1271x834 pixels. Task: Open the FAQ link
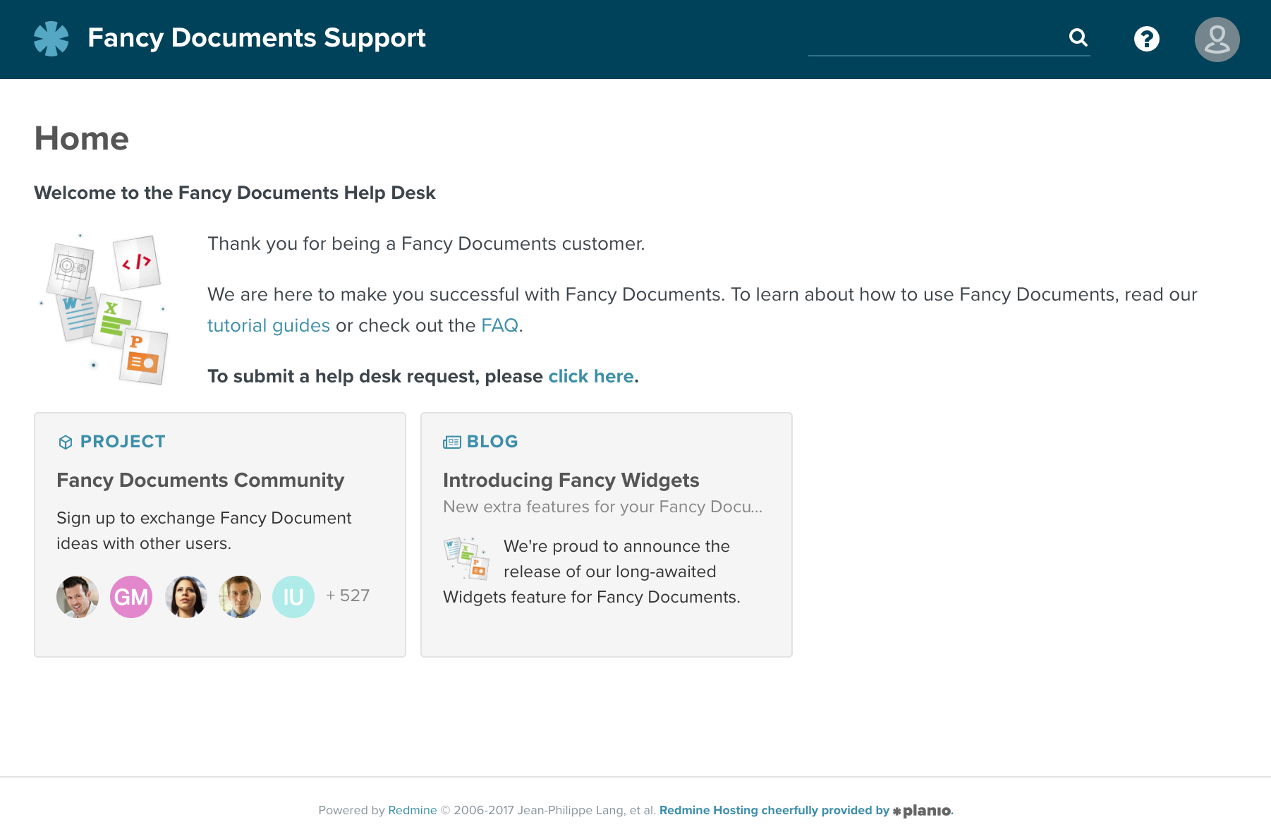coord(500,325)
